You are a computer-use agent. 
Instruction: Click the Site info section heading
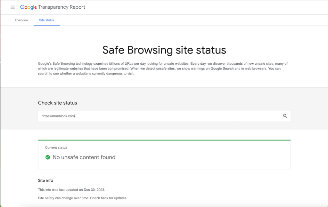(45, 180)
